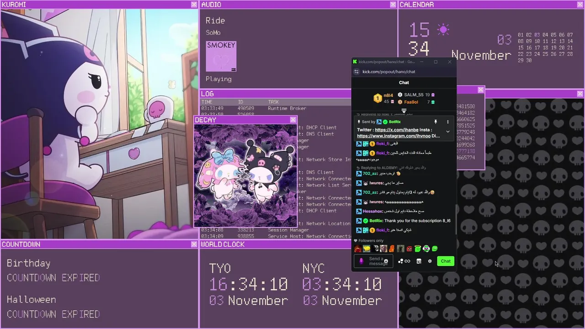Select date 30 in Calendar grid
The image size is (585, 329).
[529, 60]
